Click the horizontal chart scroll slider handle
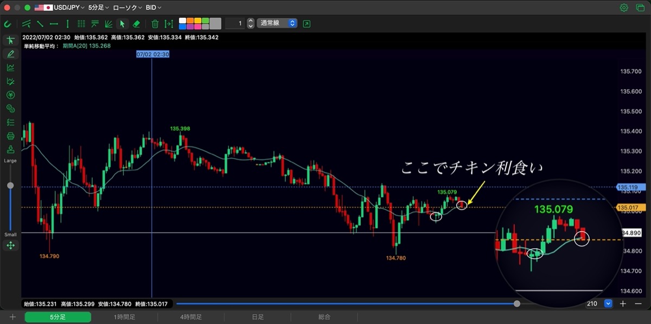 point(517,304)
